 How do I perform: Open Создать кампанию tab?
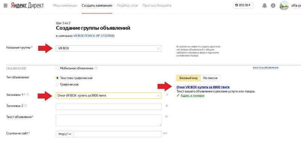(97, 6)
